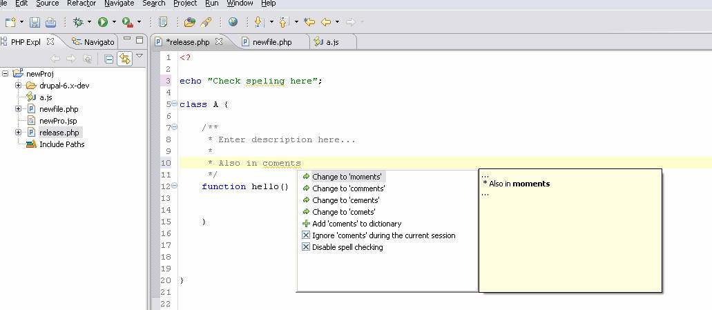
Task: Add 'coments' to dictionary
Action: coord(356,224)
